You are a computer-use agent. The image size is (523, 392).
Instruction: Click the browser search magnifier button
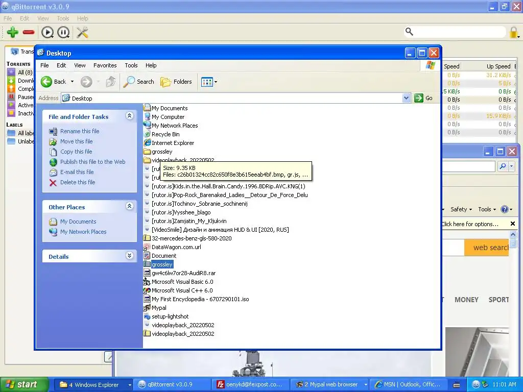503,166
